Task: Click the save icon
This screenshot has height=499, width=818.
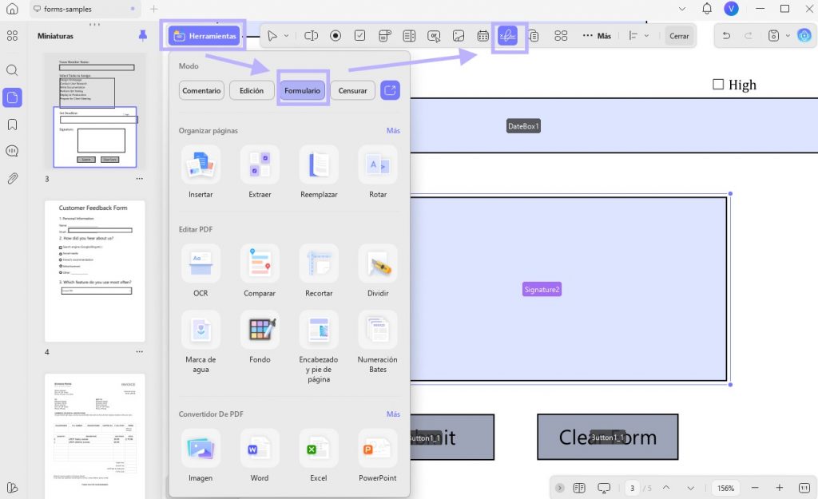Action: tap(773, 35)
